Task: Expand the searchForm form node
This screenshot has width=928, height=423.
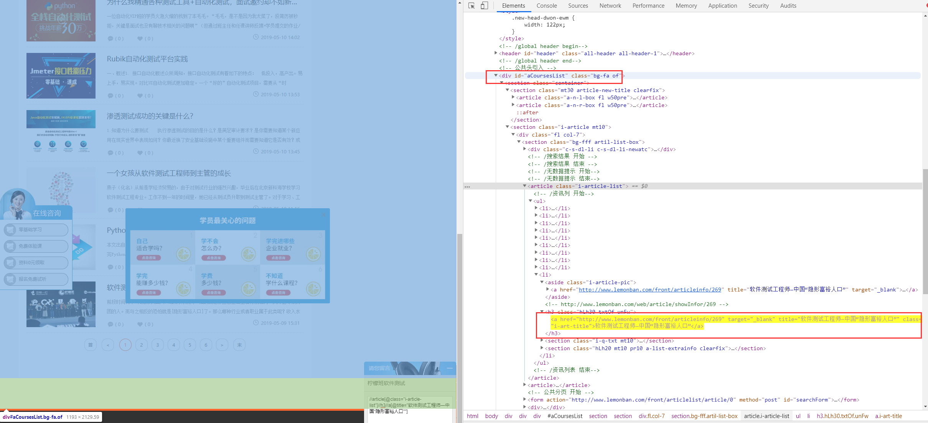Action: [524, 400]
